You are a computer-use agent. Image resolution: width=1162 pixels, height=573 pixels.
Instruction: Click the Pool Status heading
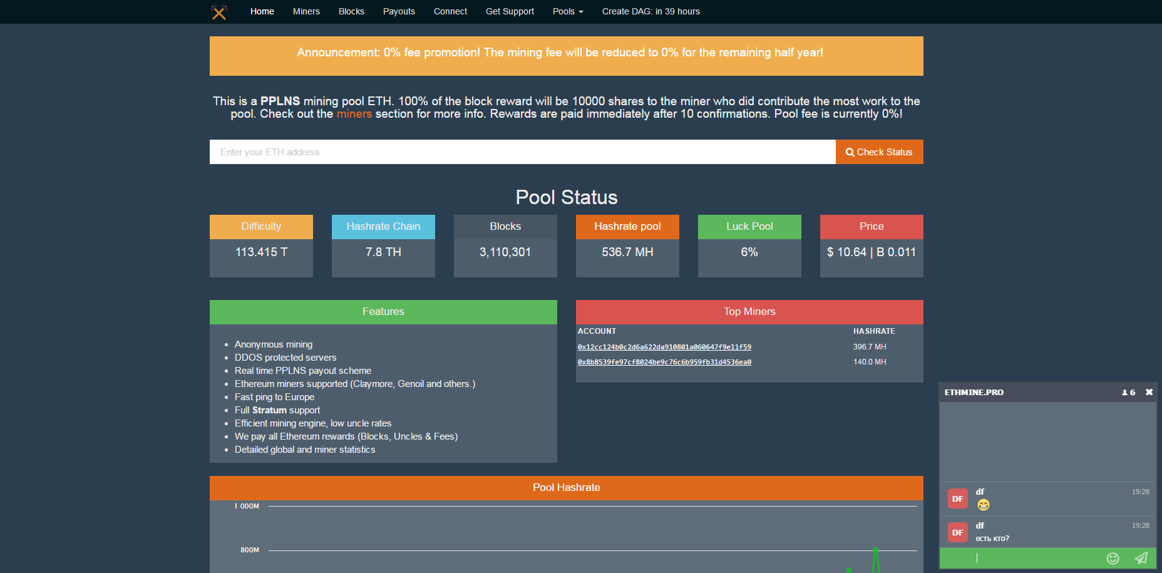click(567, 197)
